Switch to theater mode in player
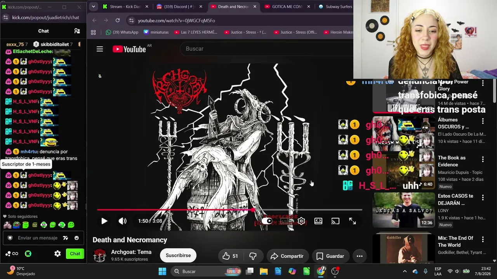This screenshot has height=279, width=497. (x=318, y=221)
